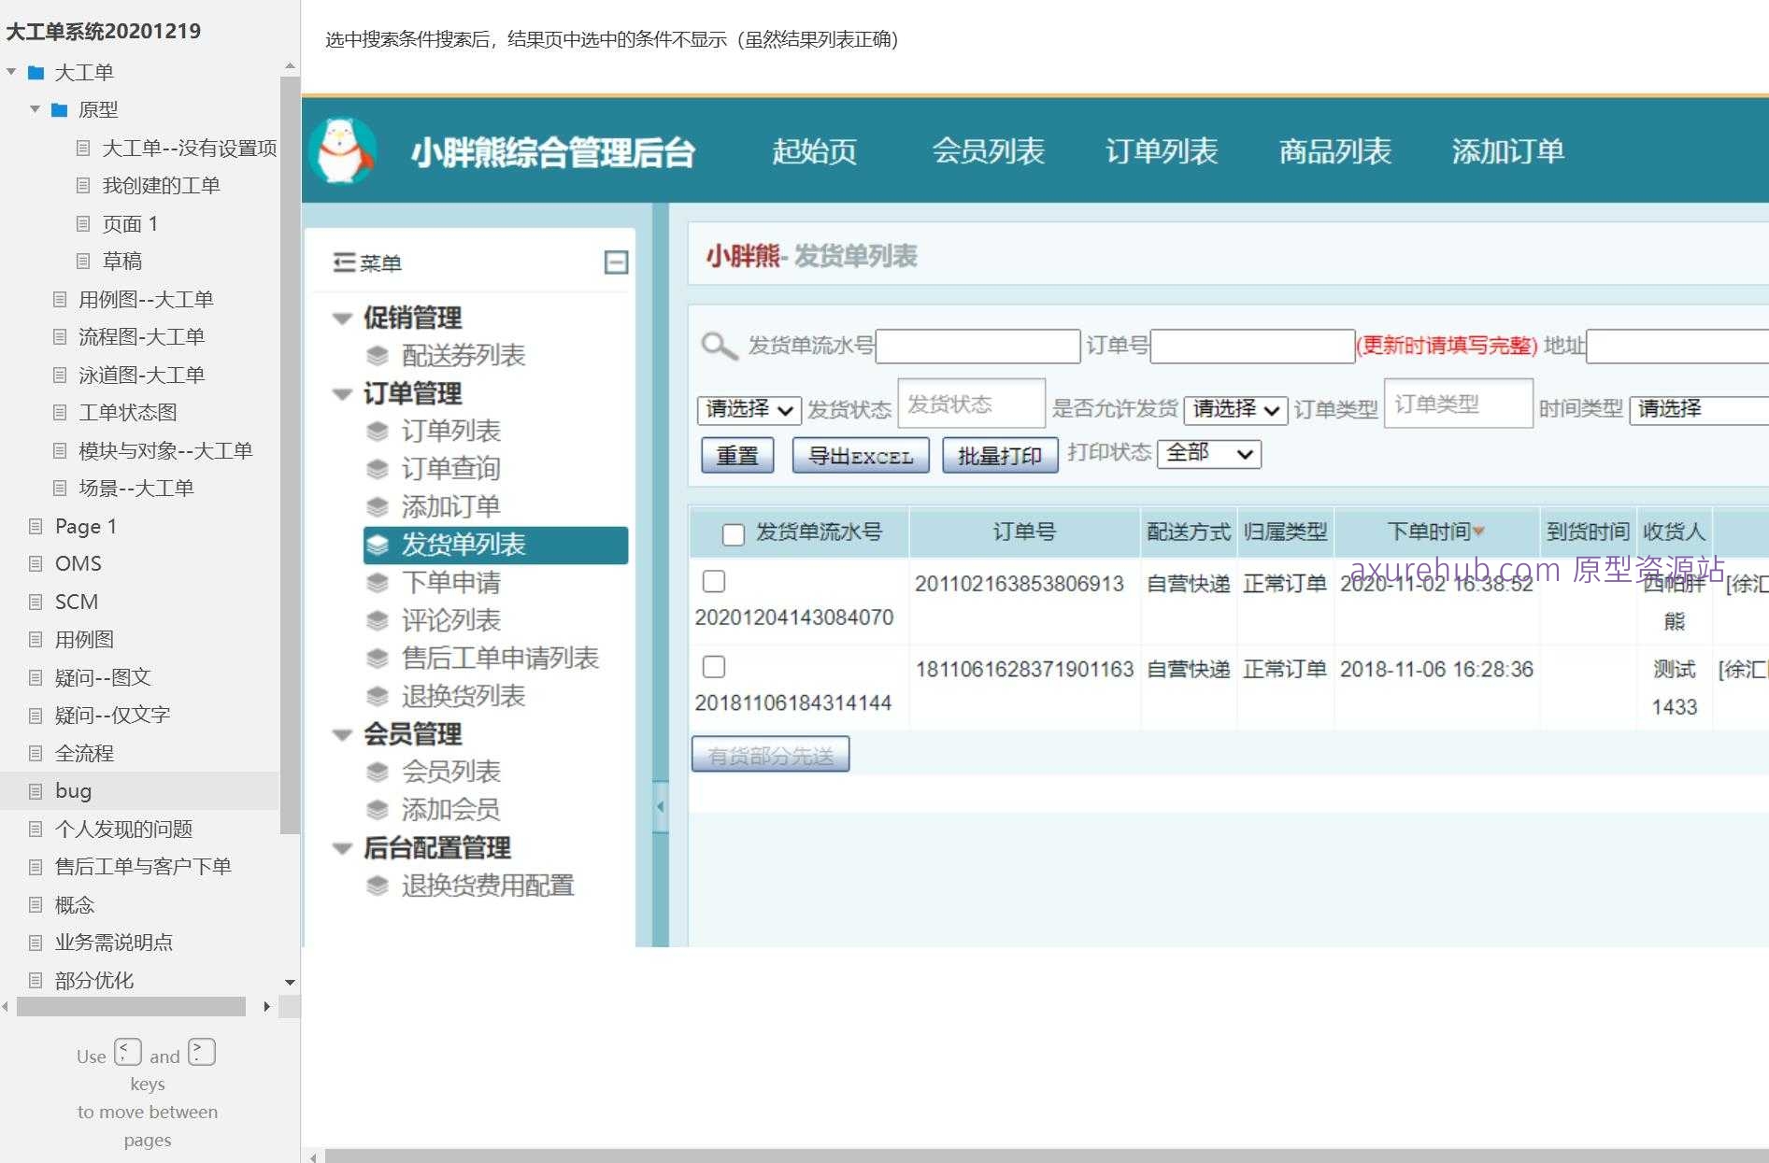Open the 打印状态 dropdown showing 全部

[1208, 454]
